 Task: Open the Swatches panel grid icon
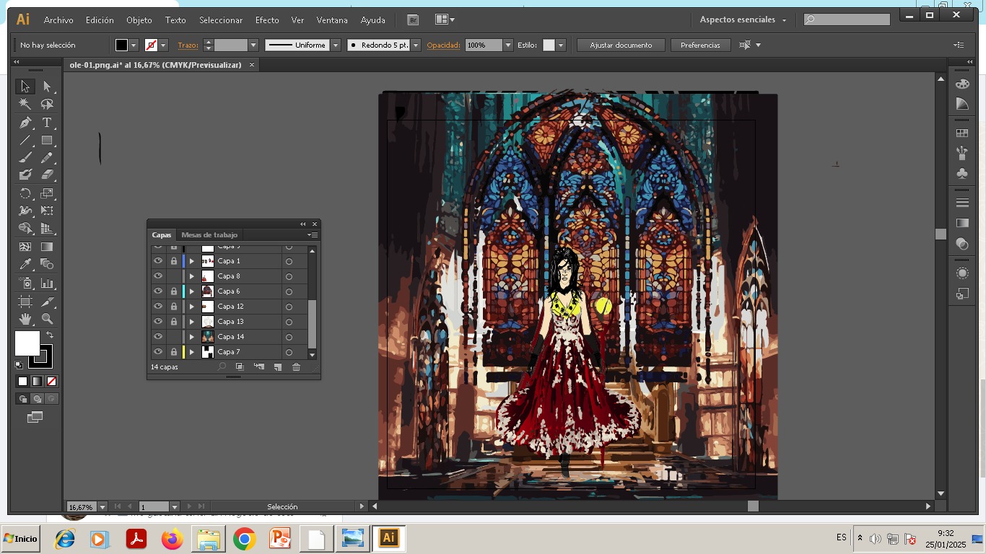961,133
